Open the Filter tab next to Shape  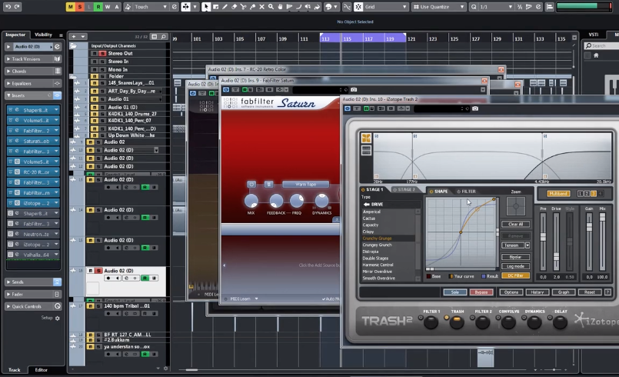[x=466, y=192]
